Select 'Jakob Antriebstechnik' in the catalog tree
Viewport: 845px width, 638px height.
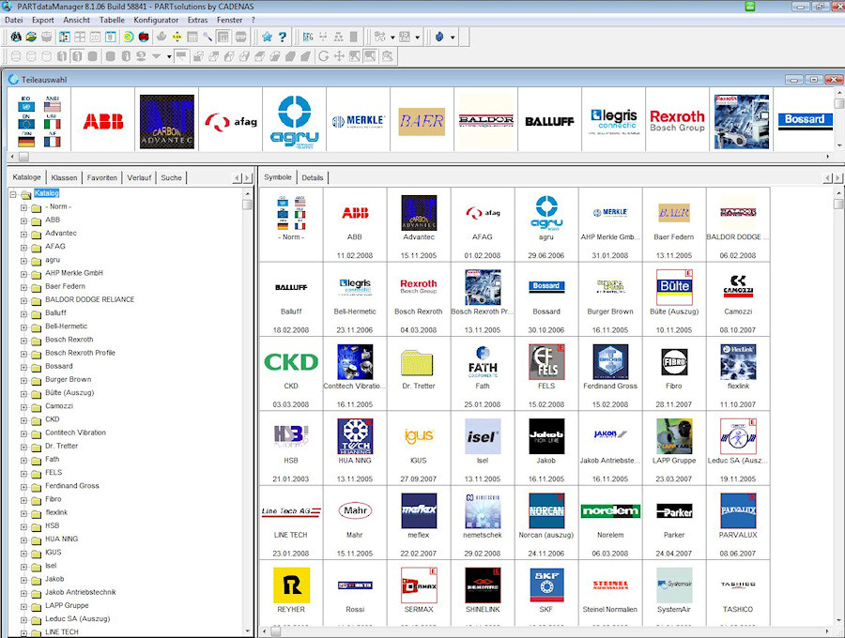[81, 592]
